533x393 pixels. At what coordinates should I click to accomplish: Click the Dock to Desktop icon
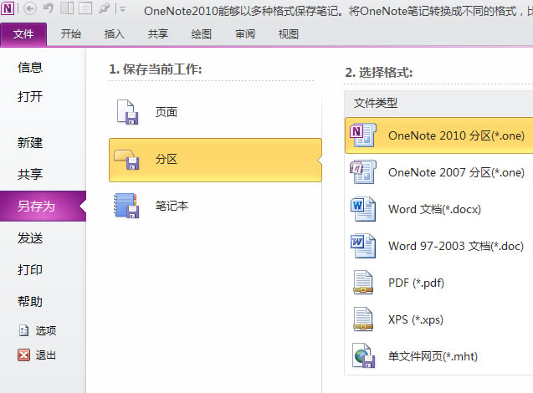click(67, 8)
